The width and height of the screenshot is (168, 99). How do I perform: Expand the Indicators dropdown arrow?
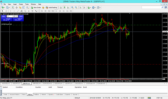(91, 7)
